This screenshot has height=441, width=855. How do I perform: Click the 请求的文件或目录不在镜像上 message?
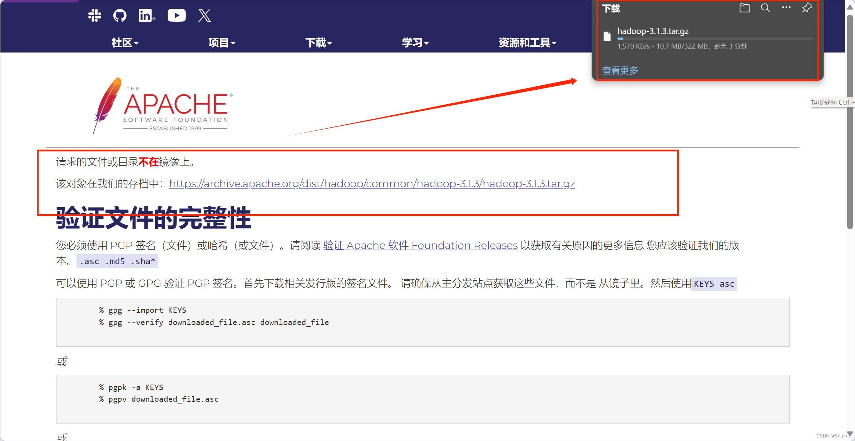pyautogui.click(x=127, y=162)
